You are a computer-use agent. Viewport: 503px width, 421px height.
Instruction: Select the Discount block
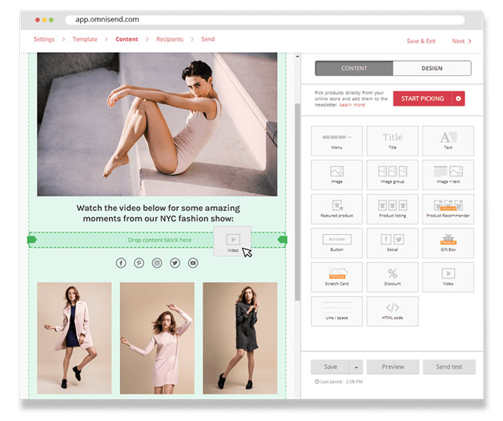(392, 277)
